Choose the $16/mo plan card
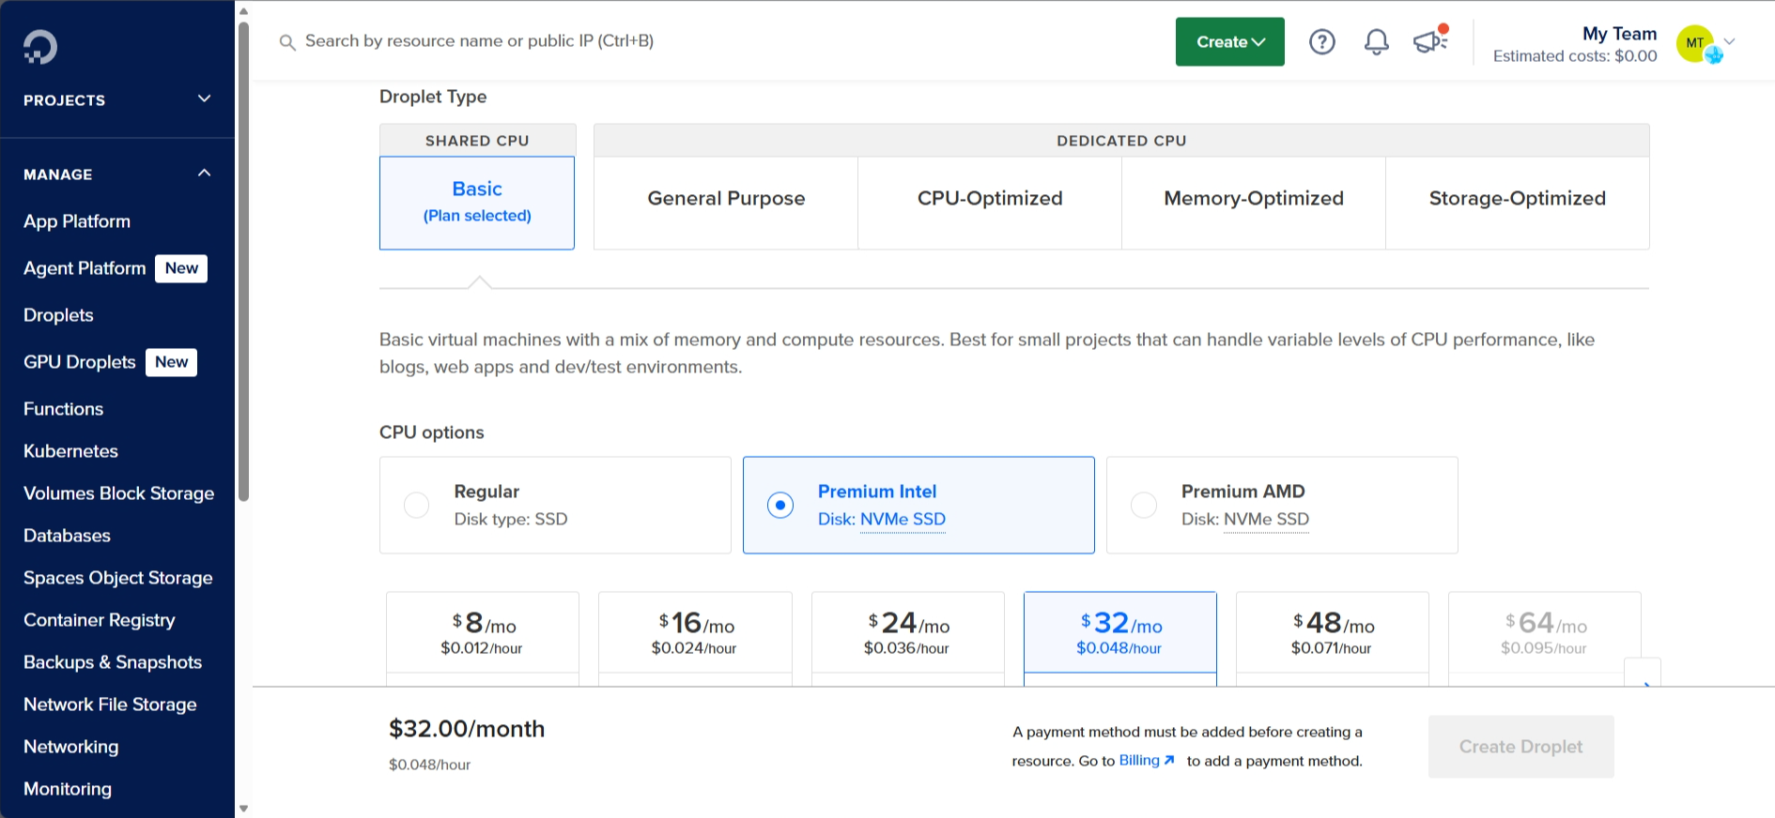The height and width of the screenshot is (818, 1775). (695, 638)
